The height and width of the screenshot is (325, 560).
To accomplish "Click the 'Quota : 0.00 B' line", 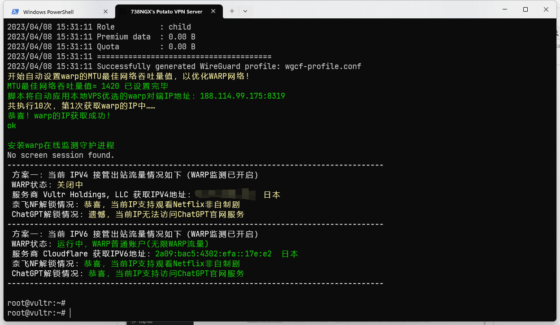I will tap(101, 47).
